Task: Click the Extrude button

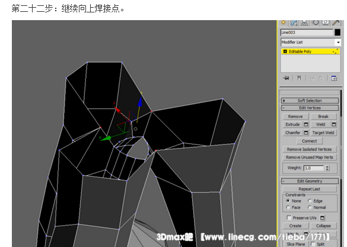Action: coord(292,124)
